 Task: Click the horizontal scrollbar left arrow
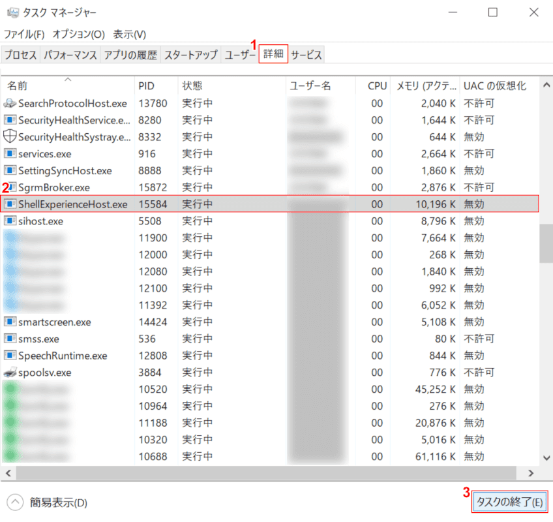coord(8,473)
